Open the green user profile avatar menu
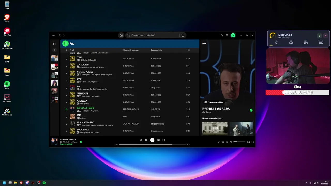The width and height of the screenshot is (331, 186). pyautogui.click(x=233, y=35)
